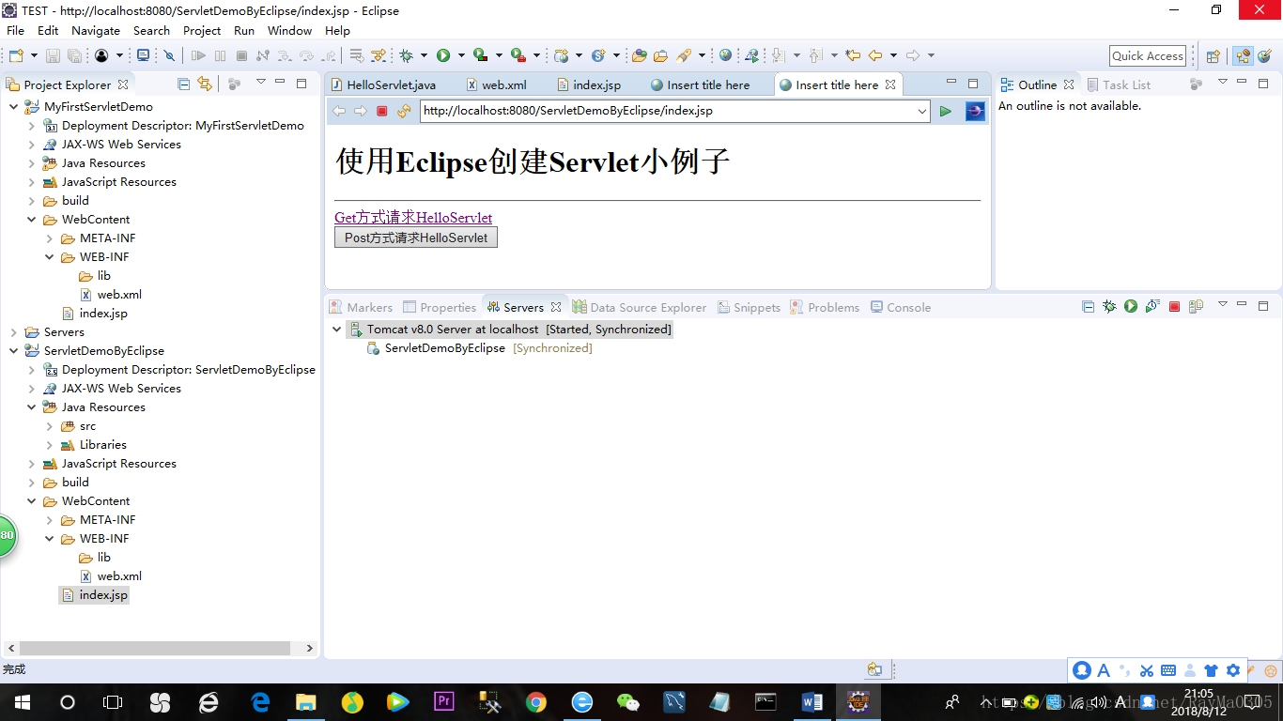The image size is (1283, 721).
Task: Click Run Last Tool external tools icon
Action: [518, 55]
